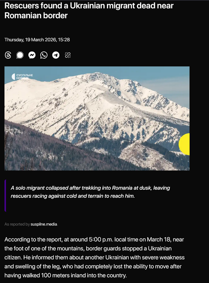Share through Facebook Messenger icon
Image resolution: width=209 pixels, height=283 pixels.
pyautogui.click(x=32, y=55)
